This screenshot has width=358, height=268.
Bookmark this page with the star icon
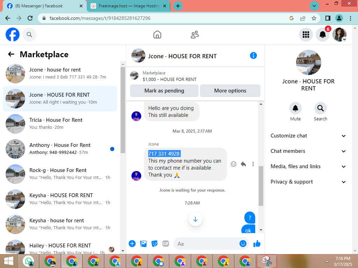314,18
